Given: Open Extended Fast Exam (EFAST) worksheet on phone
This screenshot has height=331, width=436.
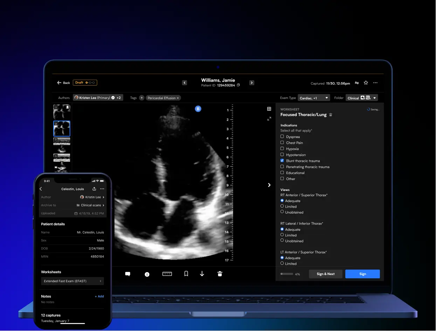Looking at the screenshot, I should point(72,281).
